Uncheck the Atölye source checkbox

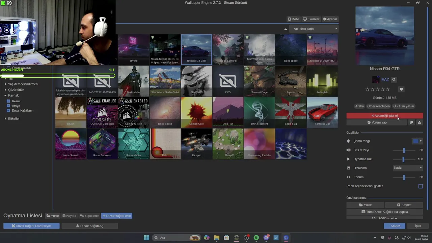point(8,106)
